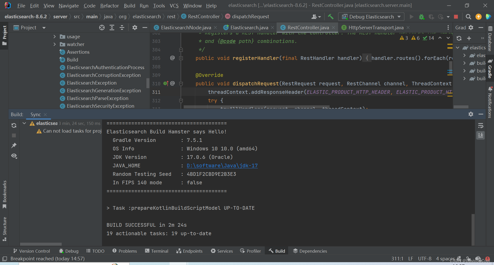Open Project panel settings gear
494x265 pixels.
(135, 28)
